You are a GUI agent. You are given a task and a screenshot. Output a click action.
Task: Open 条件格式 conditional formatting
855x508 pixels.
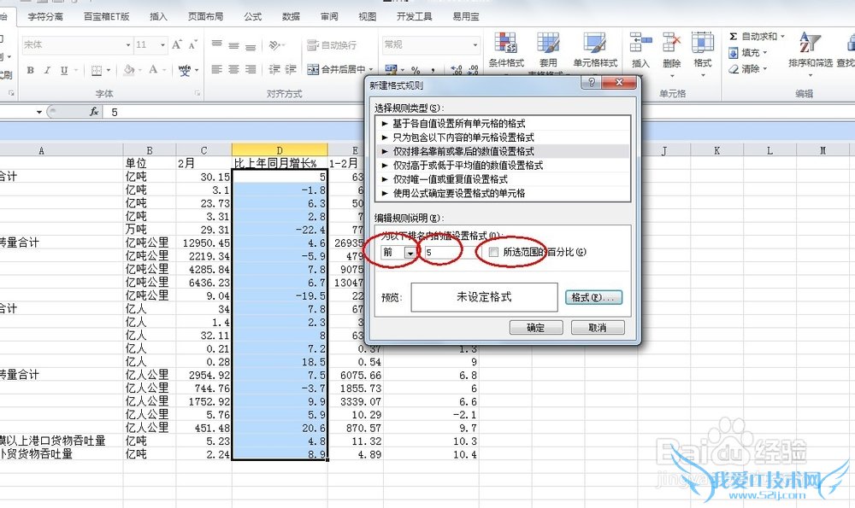click(506, 50)
